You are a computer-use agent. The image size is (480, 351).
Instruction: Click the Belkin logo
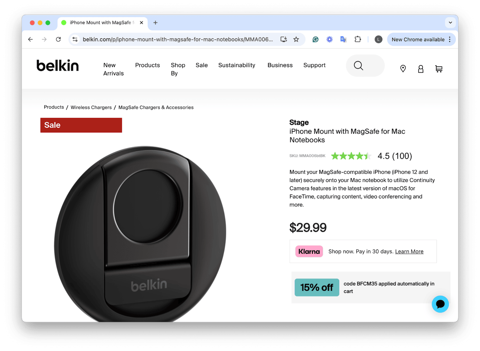tap(58, 66)
